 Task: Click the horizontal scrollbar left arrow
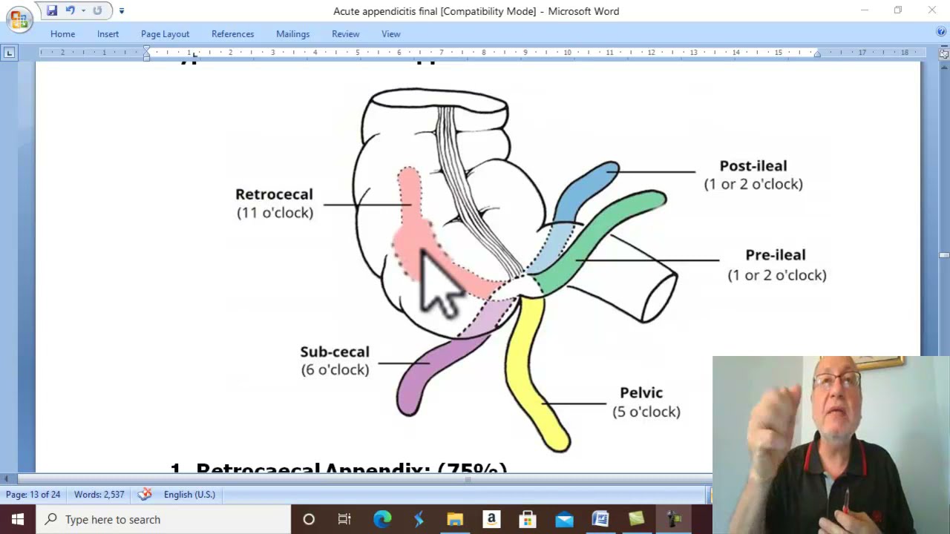[6, 480]
